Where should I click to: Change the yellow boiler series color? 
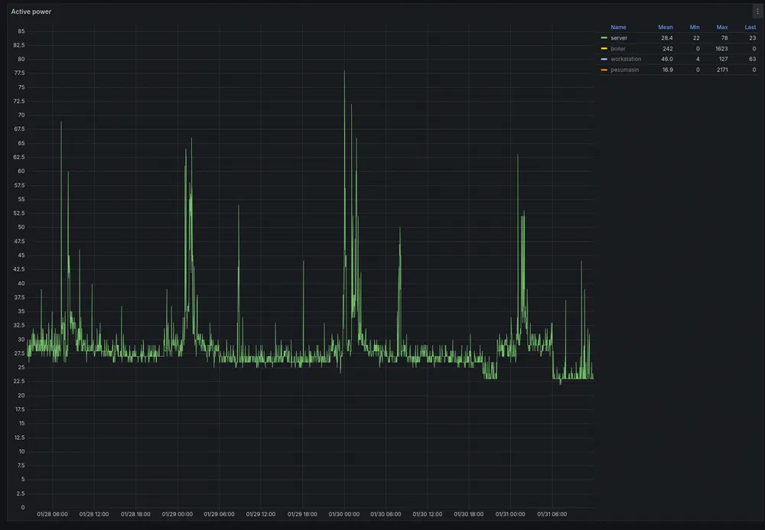[x=604, y=49]
